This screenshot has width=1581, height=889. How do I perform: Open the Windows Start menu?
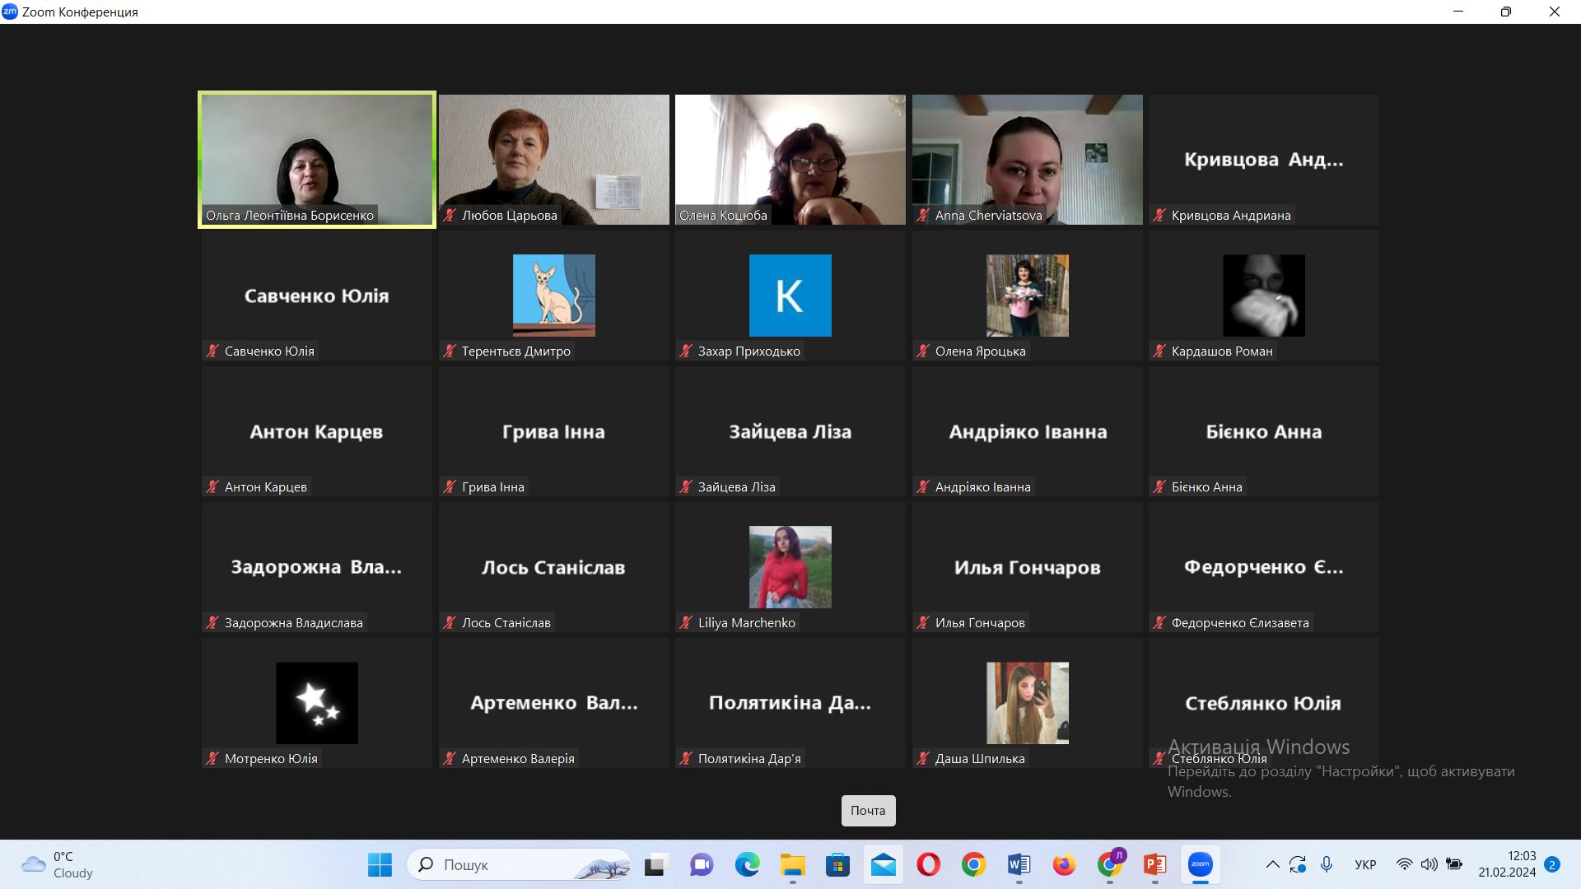point(380,864)
